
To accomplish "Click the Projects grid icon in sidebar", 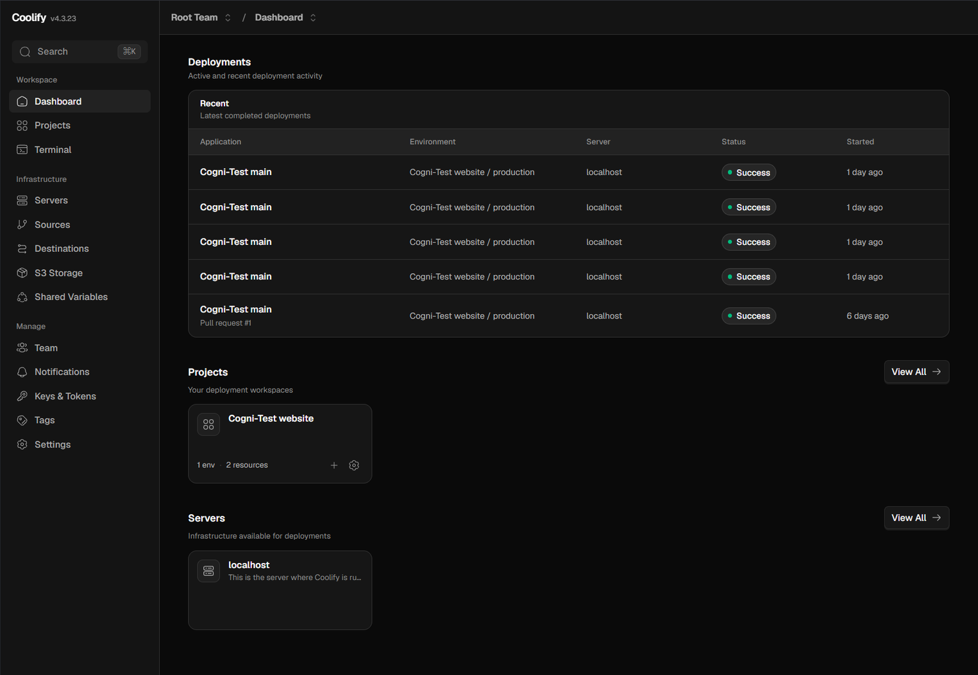I will tap(22, 126).
